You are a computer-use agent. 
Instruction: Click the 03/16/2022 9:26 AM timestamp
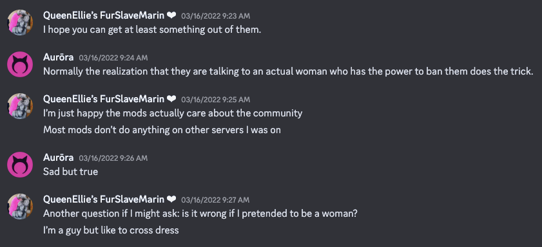tap(113, 158)
